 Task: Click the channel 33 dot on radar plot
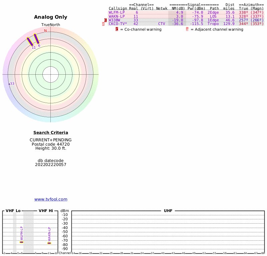(9, 84)
